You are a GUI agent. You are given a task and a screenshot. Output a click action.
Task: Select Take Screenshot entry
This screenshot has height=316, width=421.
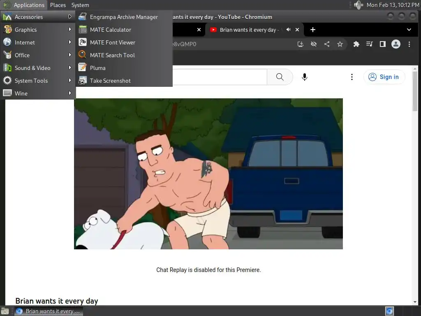[124, 81]
